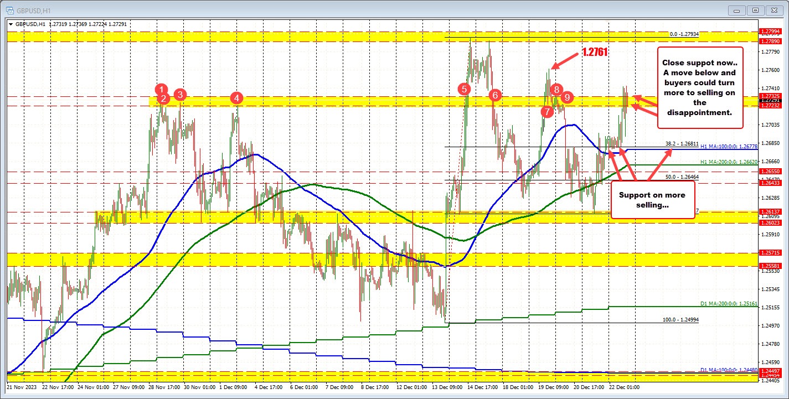This screenshot has width=789, height=399.
Task: Click the chart icon in the GBPUSD,H1 title bar
Action: pos(10,10)
